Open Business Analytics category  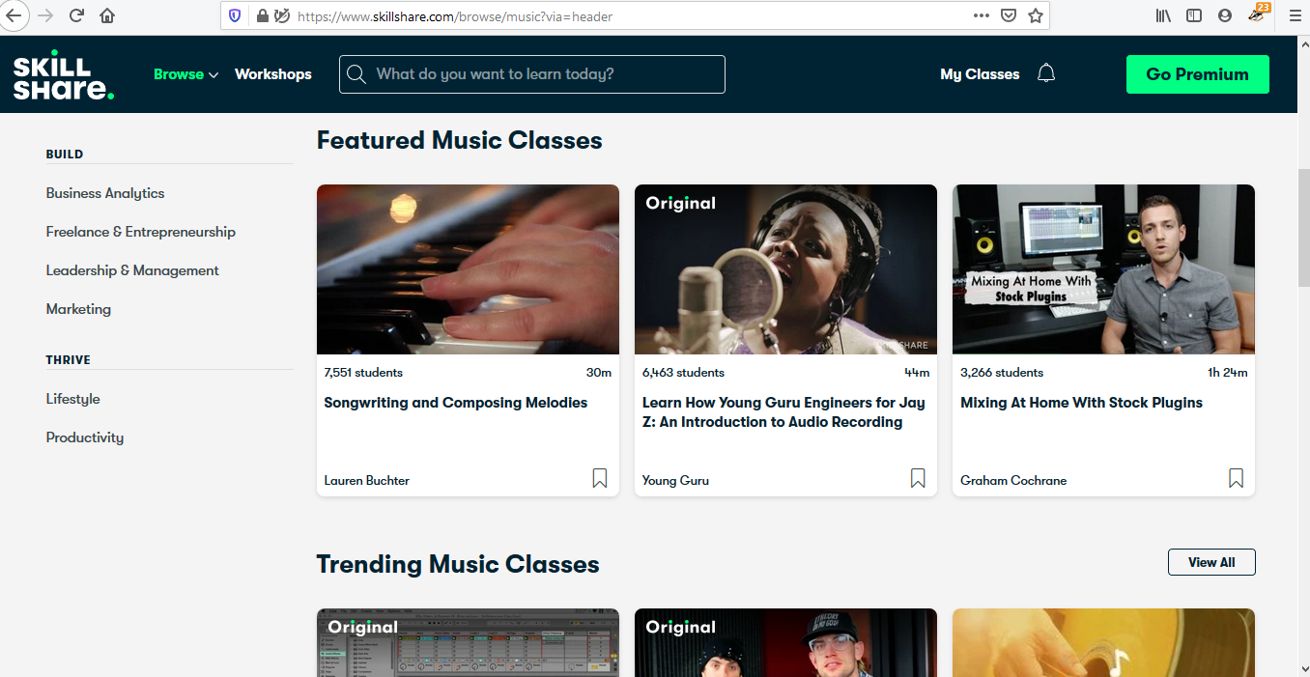click(x=105, y=193)
